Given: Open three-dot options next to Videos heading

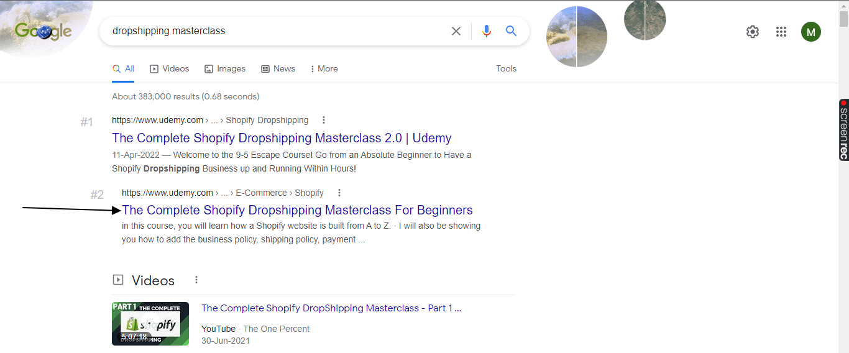Looking at the screenshot, I should pyautogui.click(x=196, y=280).
